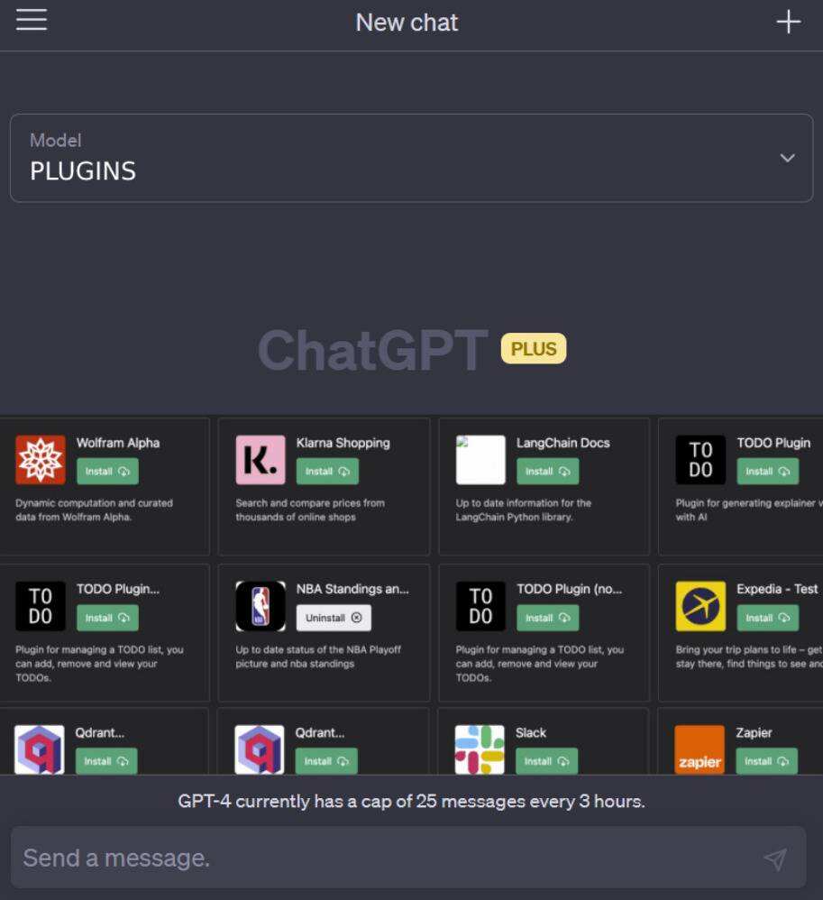The height and width of the screenshot is (900, 823).
Task: Click the NBA Standings logo
Action: 260,606
